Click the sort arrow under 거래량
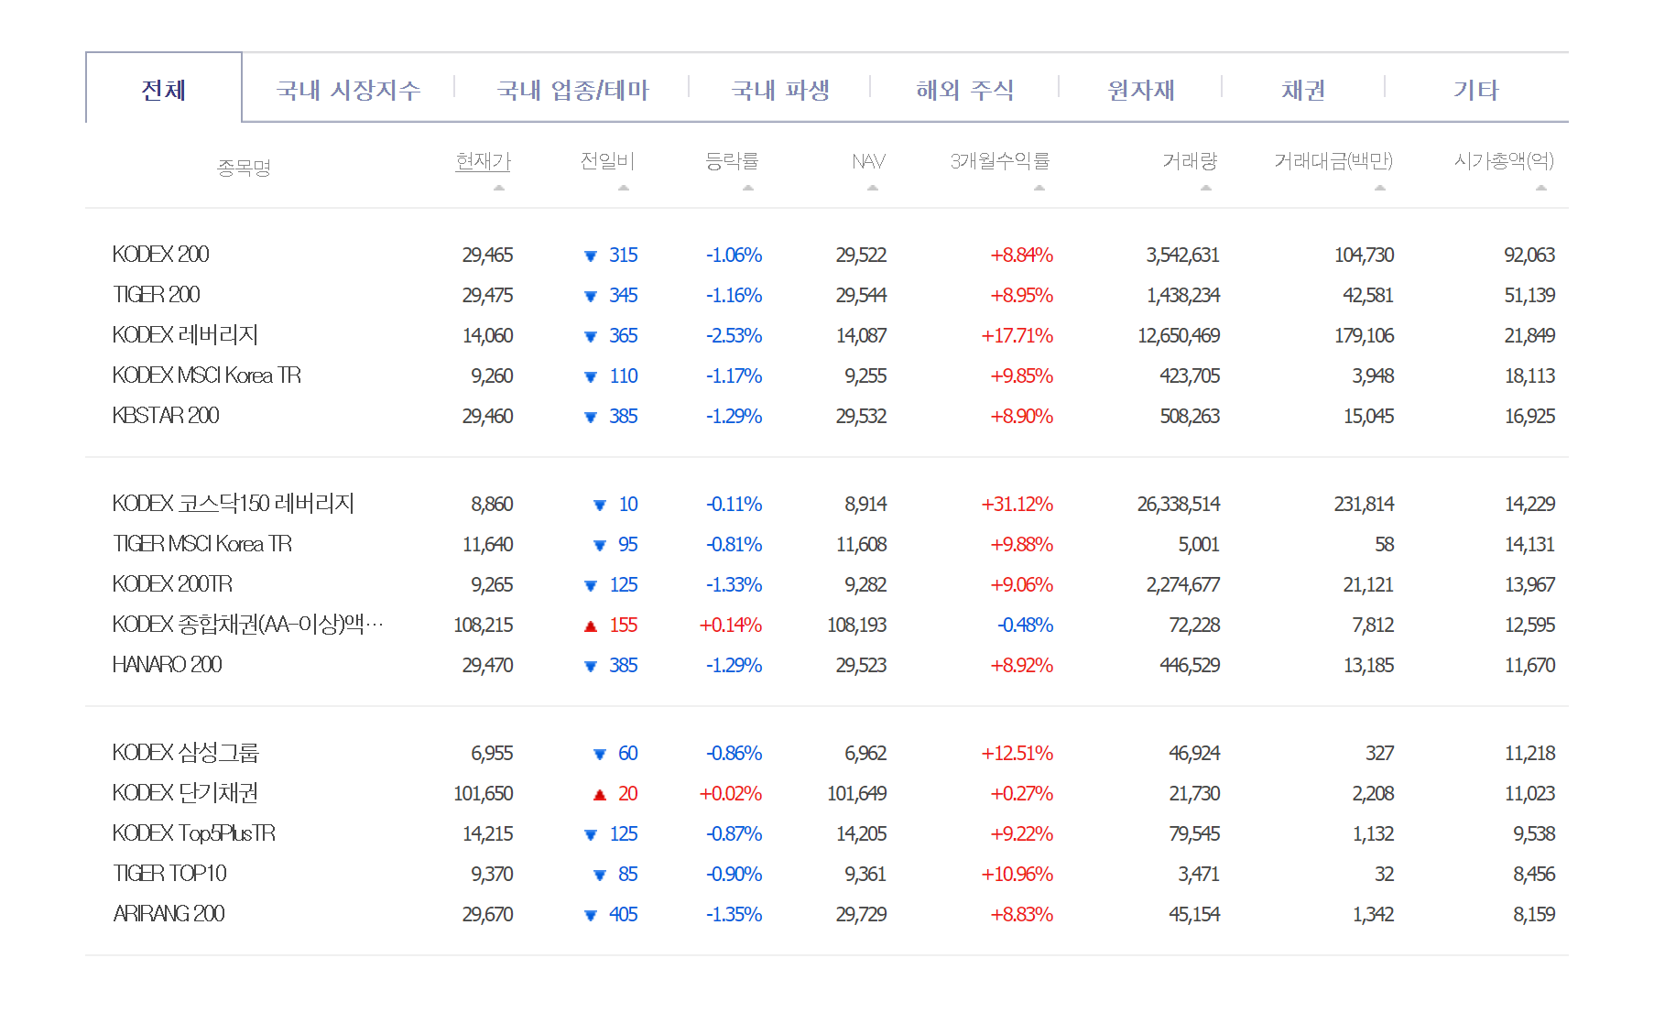Image resolution: width=1654 pixels, height=1012 pixels. [1206, 188]
